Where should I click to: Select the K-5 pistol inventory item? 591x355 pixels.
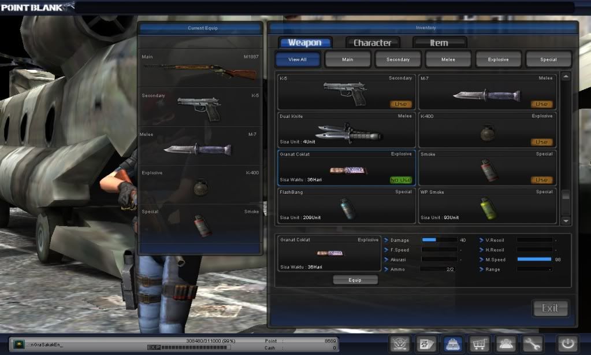[347, 92]
